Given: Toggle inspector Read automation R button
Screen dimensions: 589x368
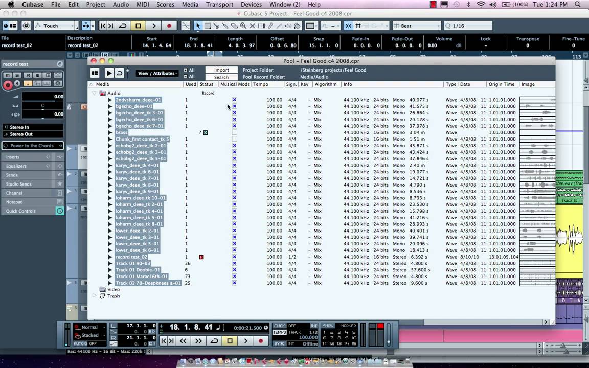Looking at the screenshot, I should pos(28,75).
